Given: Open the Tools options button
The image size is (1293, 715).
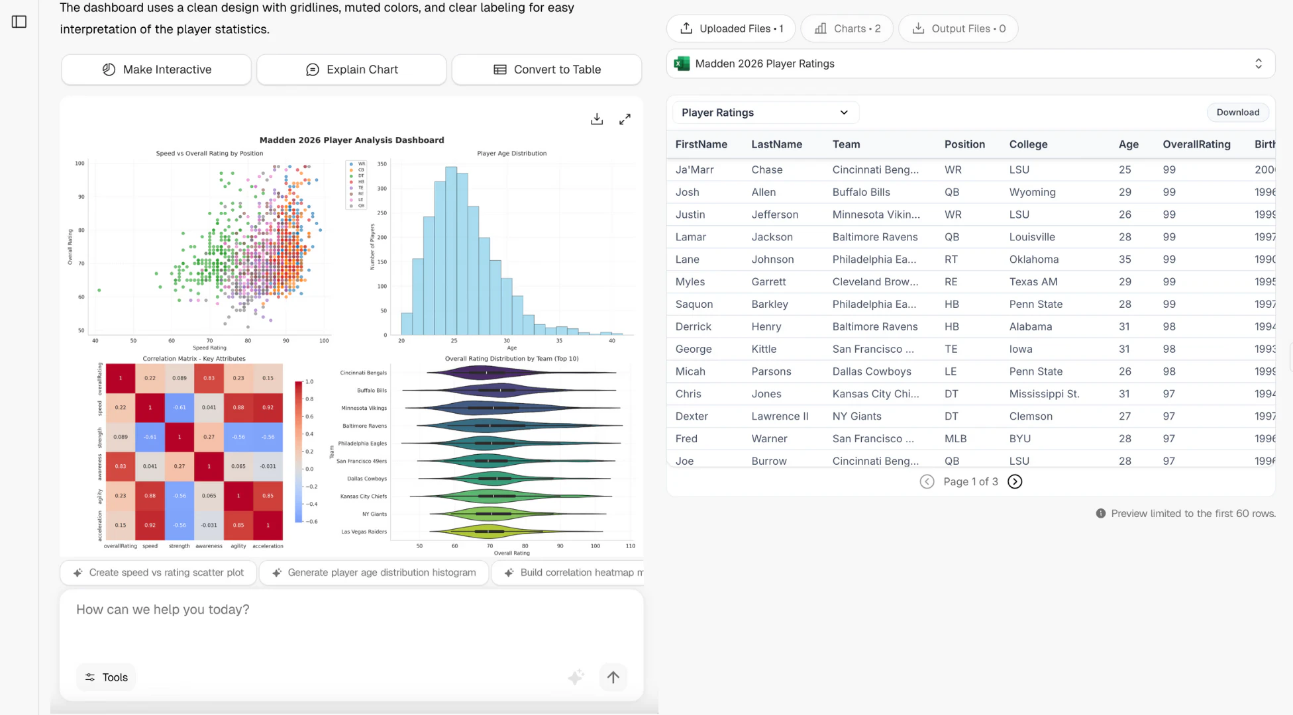Looking at the screenshot, I should (106, 677).
